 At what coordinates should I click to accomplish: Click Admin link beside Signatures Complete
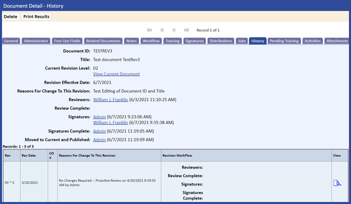pyautogui.click(x=99, y=131)
